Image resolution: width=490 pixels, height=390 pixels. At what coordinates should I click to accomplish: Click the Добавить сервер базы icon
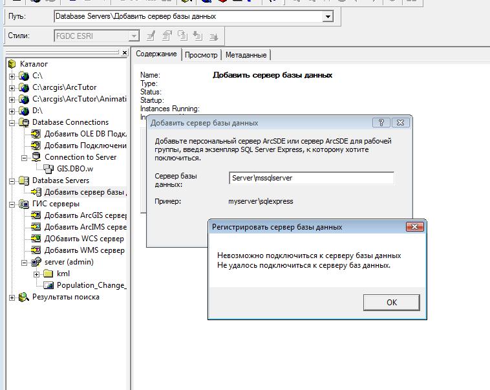[x=36, y=192]
